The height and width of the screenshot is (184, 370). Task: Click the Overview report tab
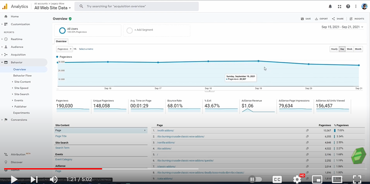tap(61, 41)
